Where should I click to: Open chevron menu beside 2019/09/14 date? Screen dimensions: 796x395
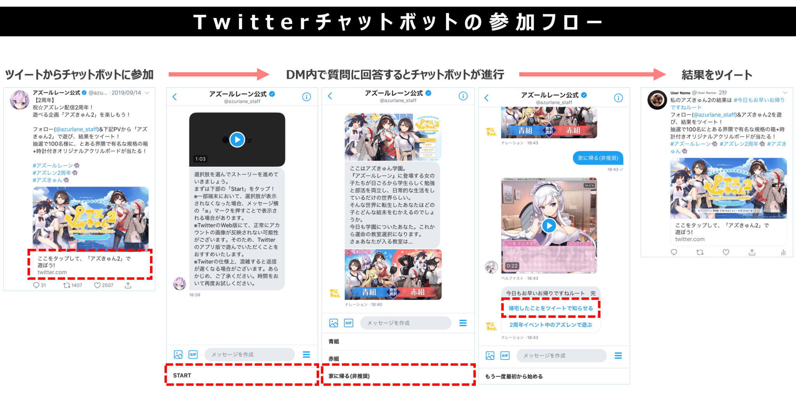[147, 93]
